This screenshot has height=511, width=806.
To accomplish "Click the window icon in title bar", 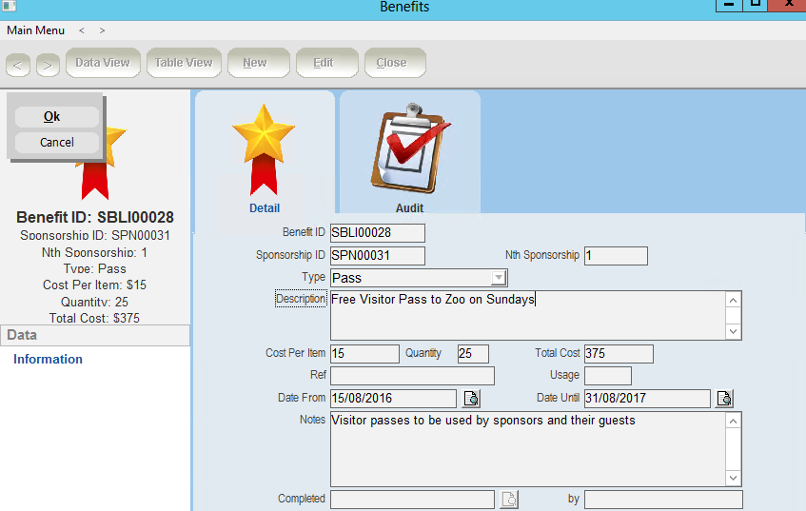I will click(10, 7).
